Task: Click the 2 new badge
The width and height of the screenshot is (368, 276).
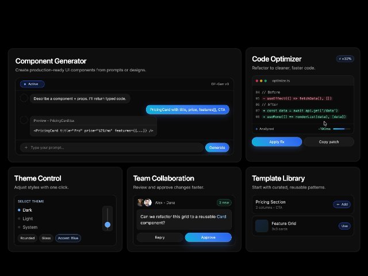Action: pos(224,202)
